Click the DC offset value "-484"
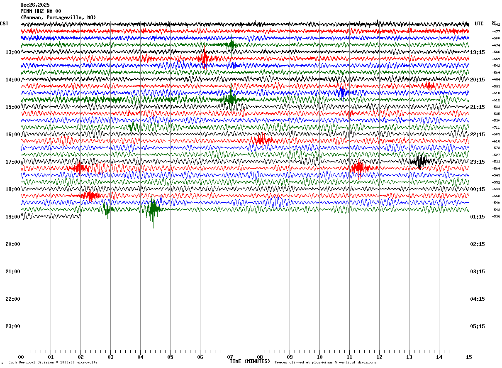This screenshot has height=368, width=502. (x=496, y=79)
